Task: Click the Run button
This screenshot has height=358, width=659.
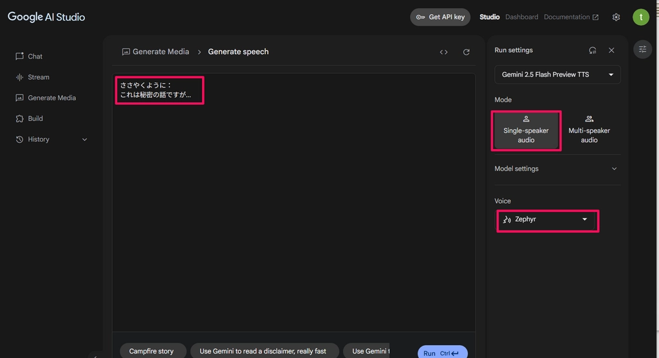Action: coord(442,353)
